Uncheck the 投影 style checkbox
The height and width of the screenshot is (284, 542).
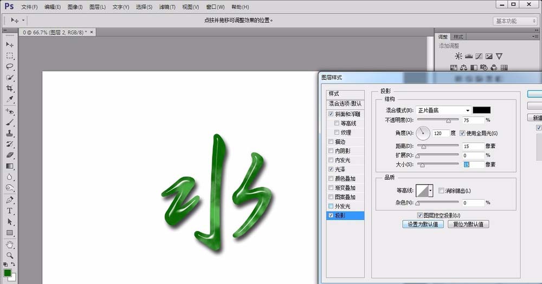(x=331, y=215)
